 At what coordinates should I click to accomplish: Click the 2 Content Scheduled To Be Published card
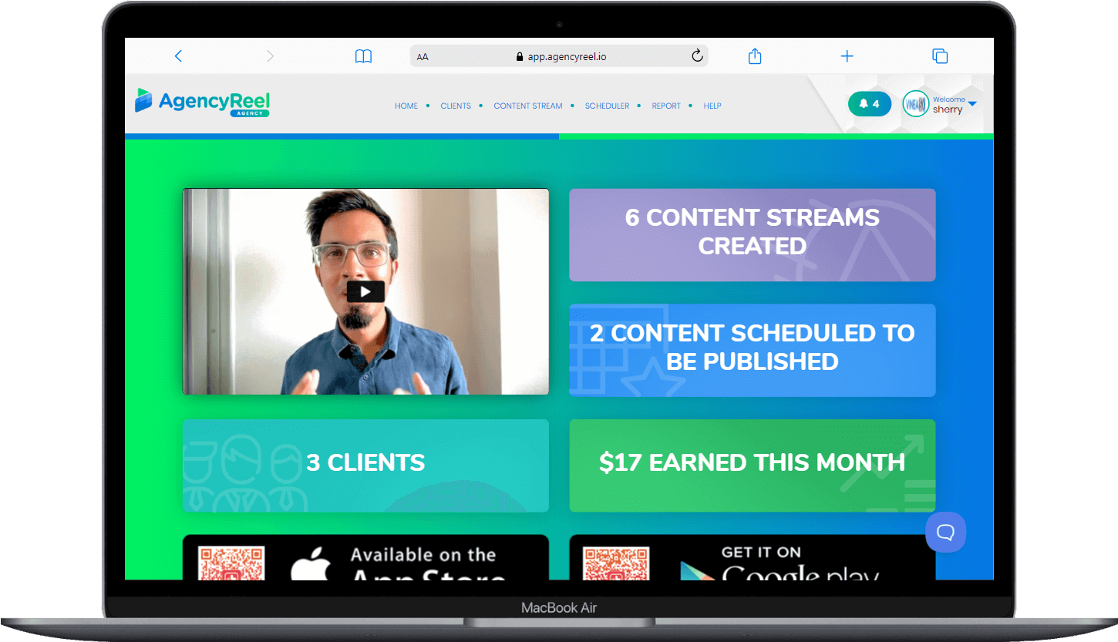753,350
